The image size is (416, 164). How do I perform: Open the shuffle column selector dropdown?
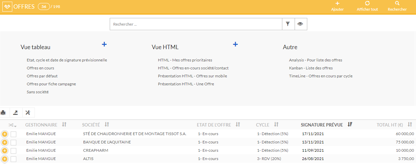point(13,125)
